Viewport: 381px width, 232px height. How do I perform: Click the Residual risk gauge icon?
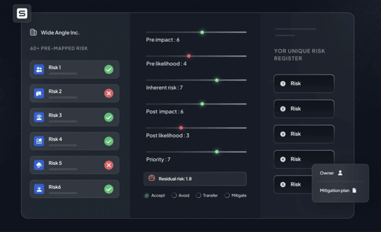(152, 178)
